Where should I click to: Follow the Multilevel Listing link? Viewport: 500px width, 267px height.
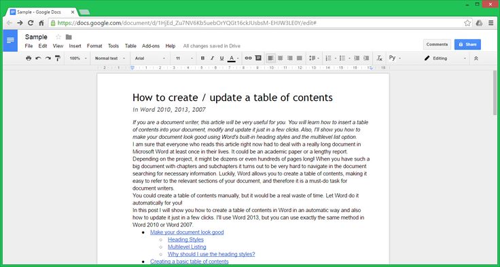pyautogui.click(x=187, y=247)
